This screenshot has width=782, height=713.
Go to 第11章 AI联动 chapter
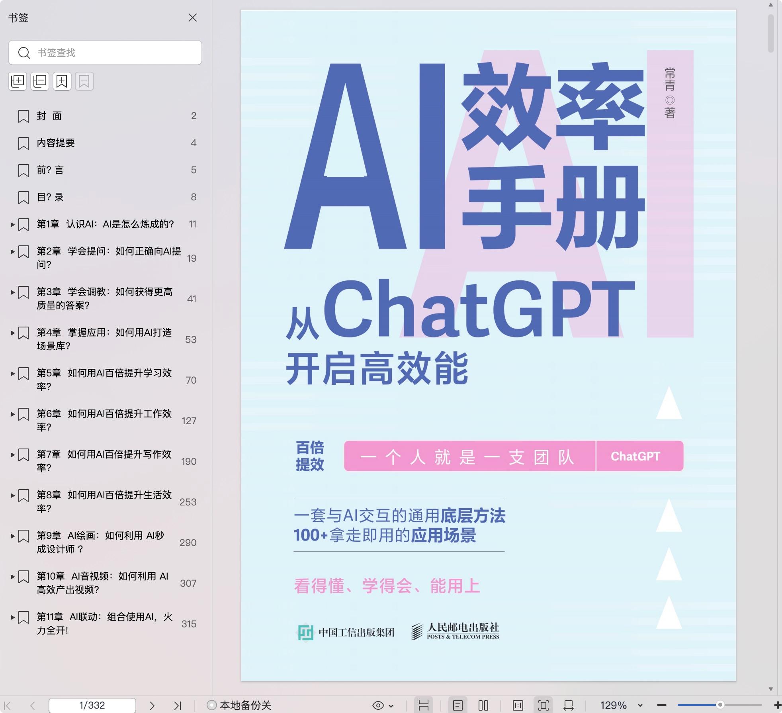(x=105, y=623)
